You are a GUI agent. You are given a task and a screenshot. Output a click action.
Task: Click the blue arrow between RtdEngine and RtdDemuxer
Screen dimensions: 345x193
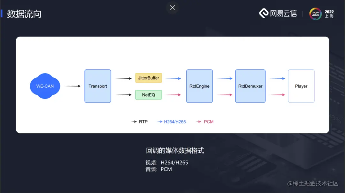225,78
